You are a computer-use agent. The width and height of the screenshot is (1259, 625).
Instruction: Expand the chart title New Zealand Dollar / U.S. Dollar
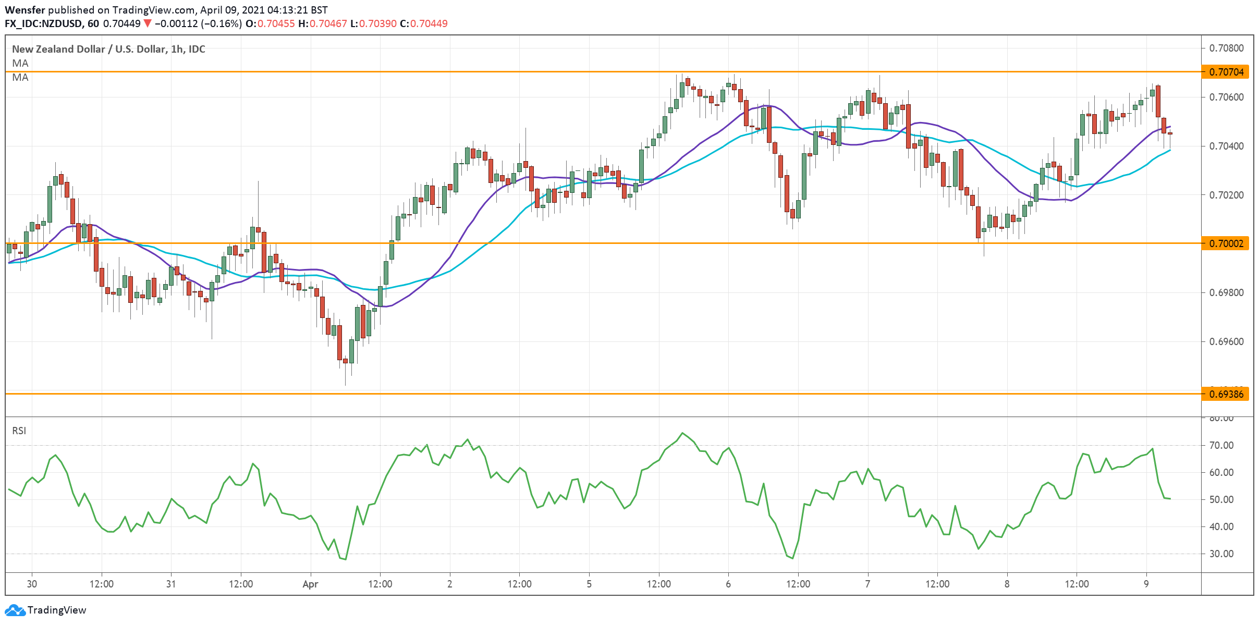pos(108,49)
